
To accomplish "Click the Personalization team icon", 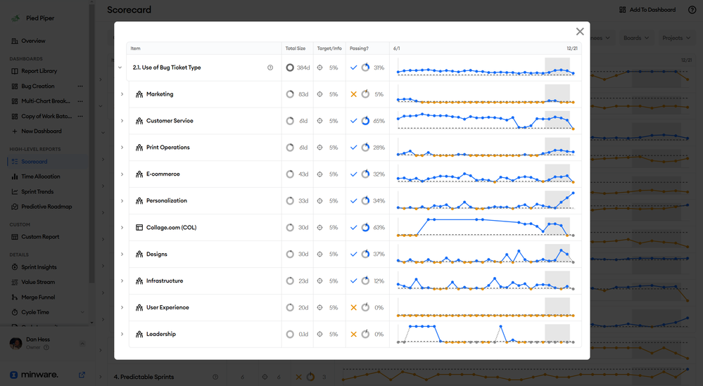I will 139,200.
